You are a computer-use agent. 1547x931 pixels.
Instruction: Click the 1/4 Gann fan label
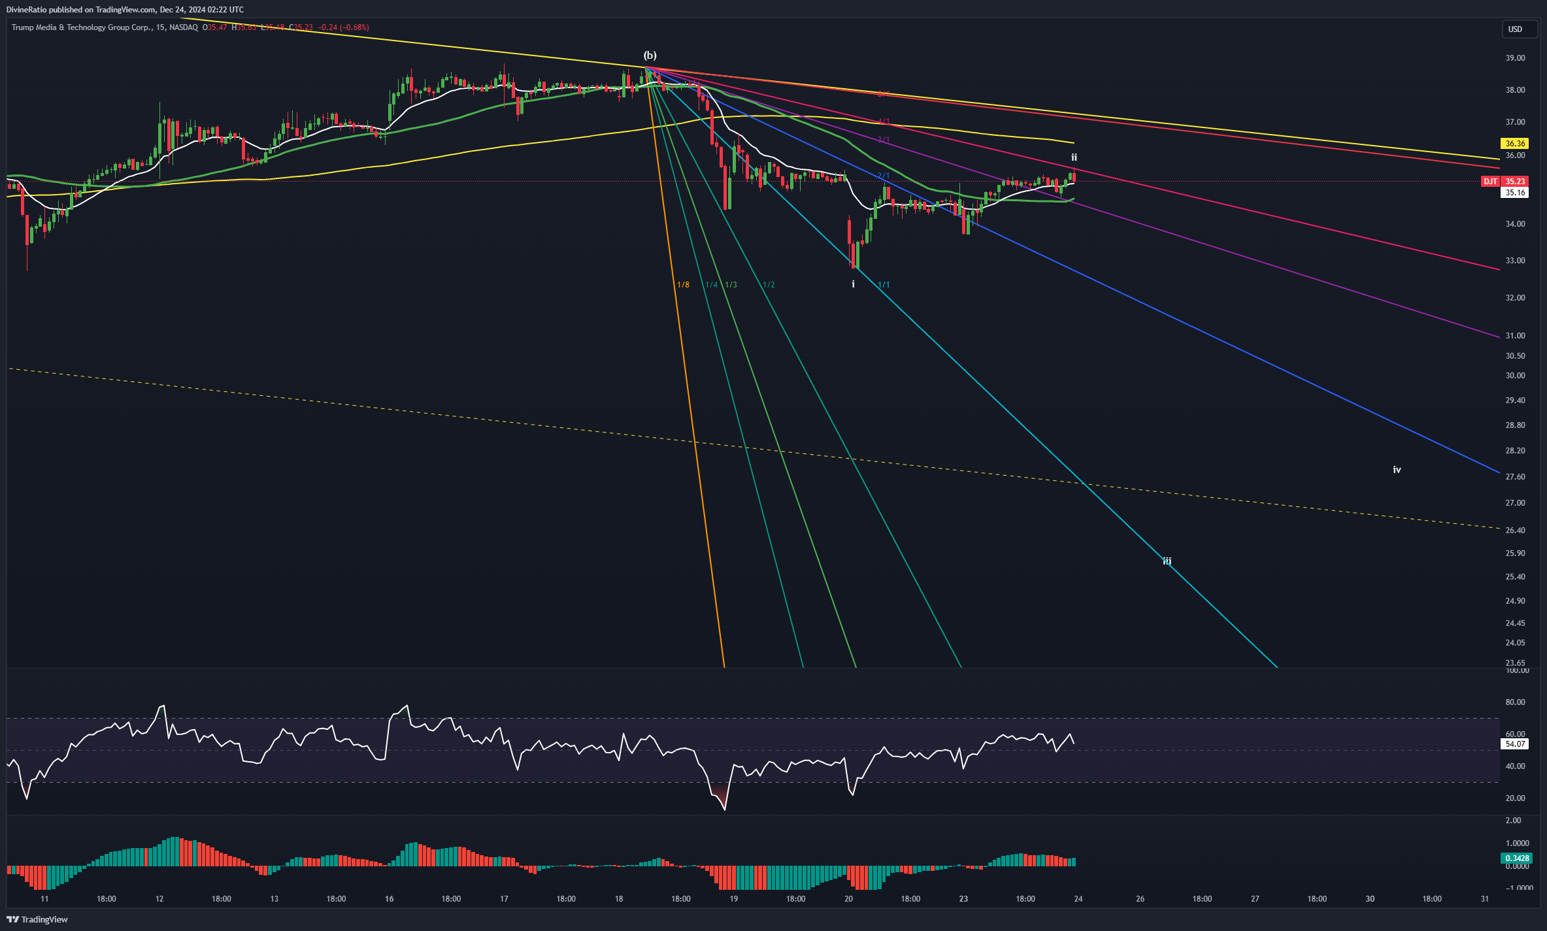tap(711, 285)
